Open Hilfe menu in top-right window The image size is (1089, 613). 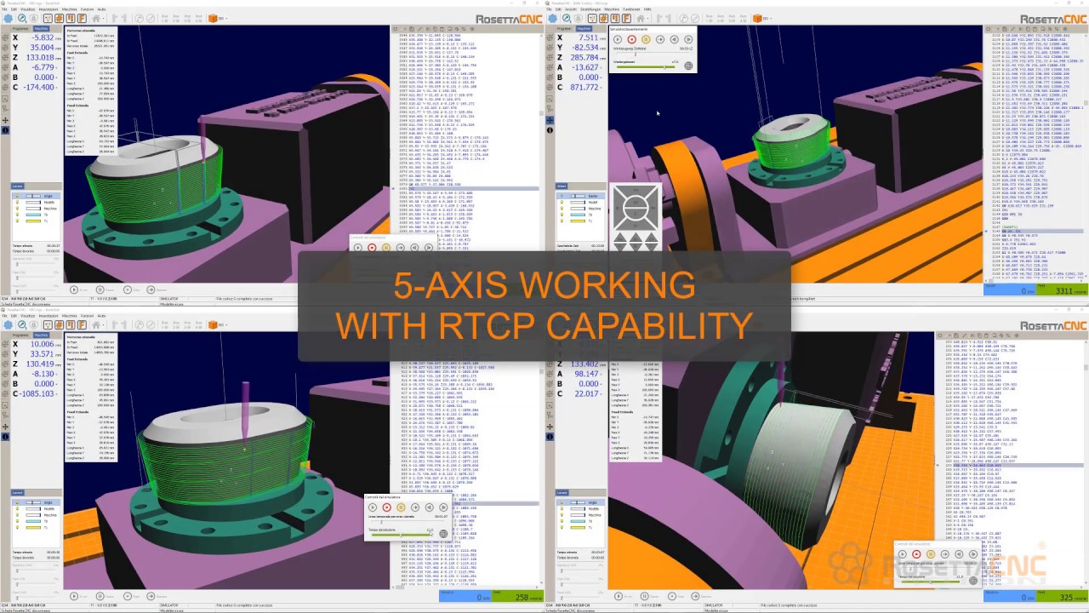(647, 9)
